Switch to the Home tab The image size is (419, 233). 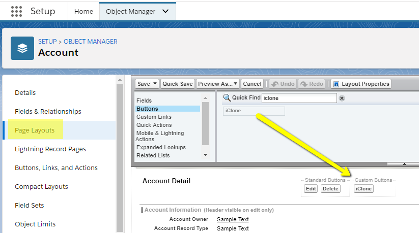pos(83,12)
